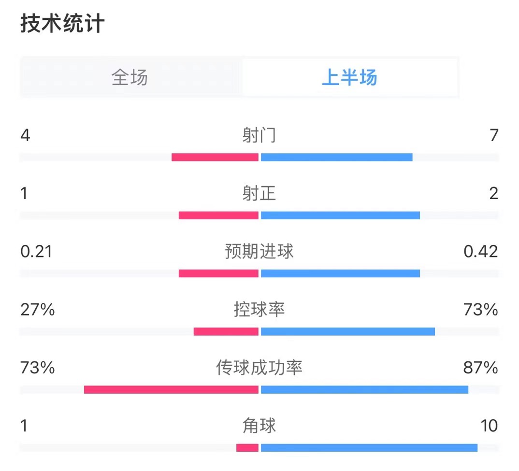
Task: Click the 射门 stat label
Action: [259, 136]
